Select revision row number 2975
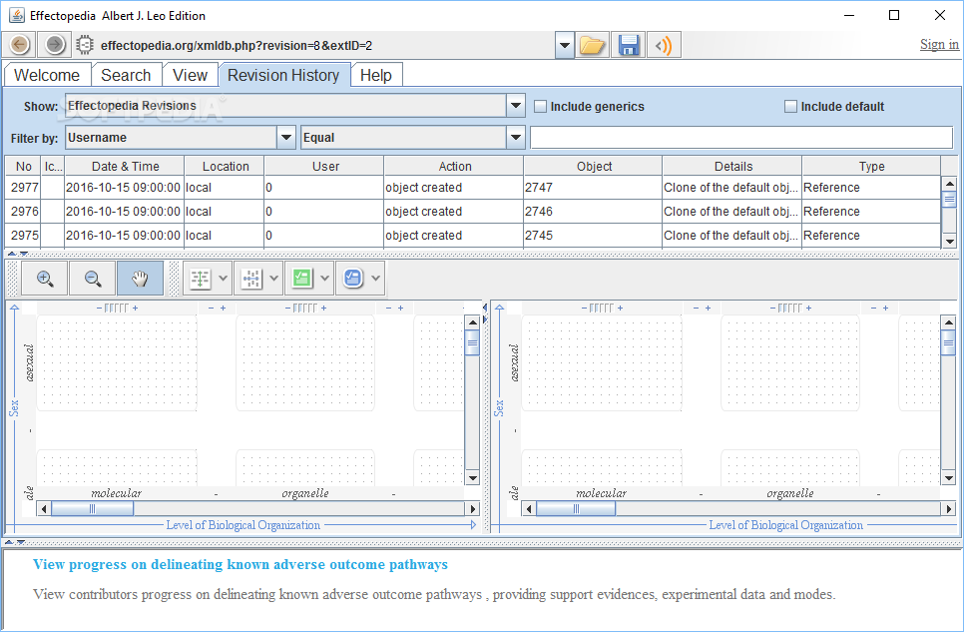This screenshot has width=964, height=632. tap(473, 235)
